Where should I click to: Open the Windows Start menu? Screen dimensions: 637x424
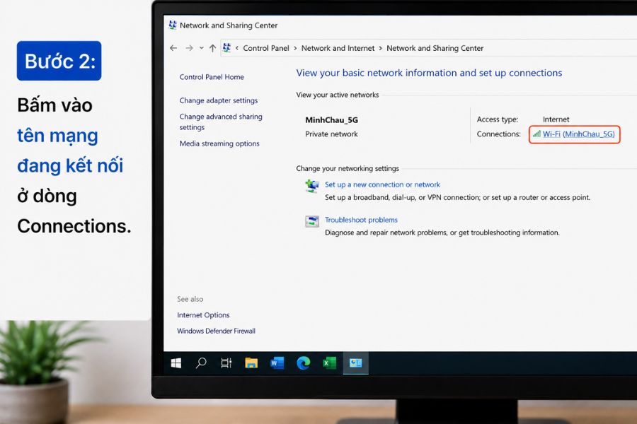click(176, 363)
